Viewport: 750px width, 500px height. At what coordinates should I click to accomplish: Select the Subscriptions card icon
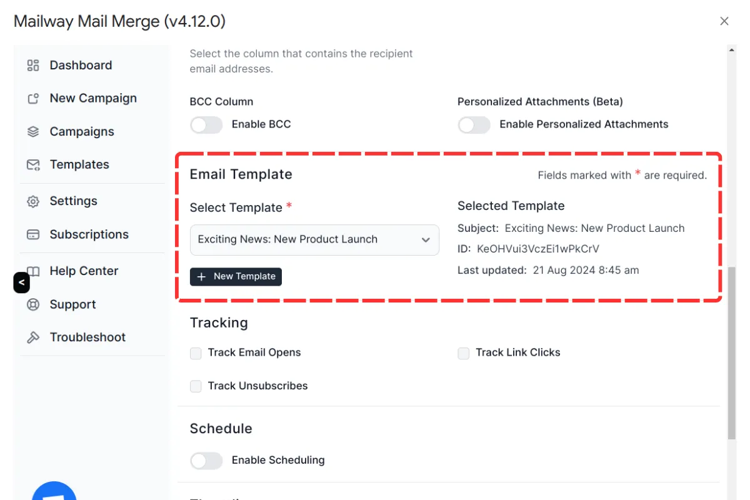point(34,234)
